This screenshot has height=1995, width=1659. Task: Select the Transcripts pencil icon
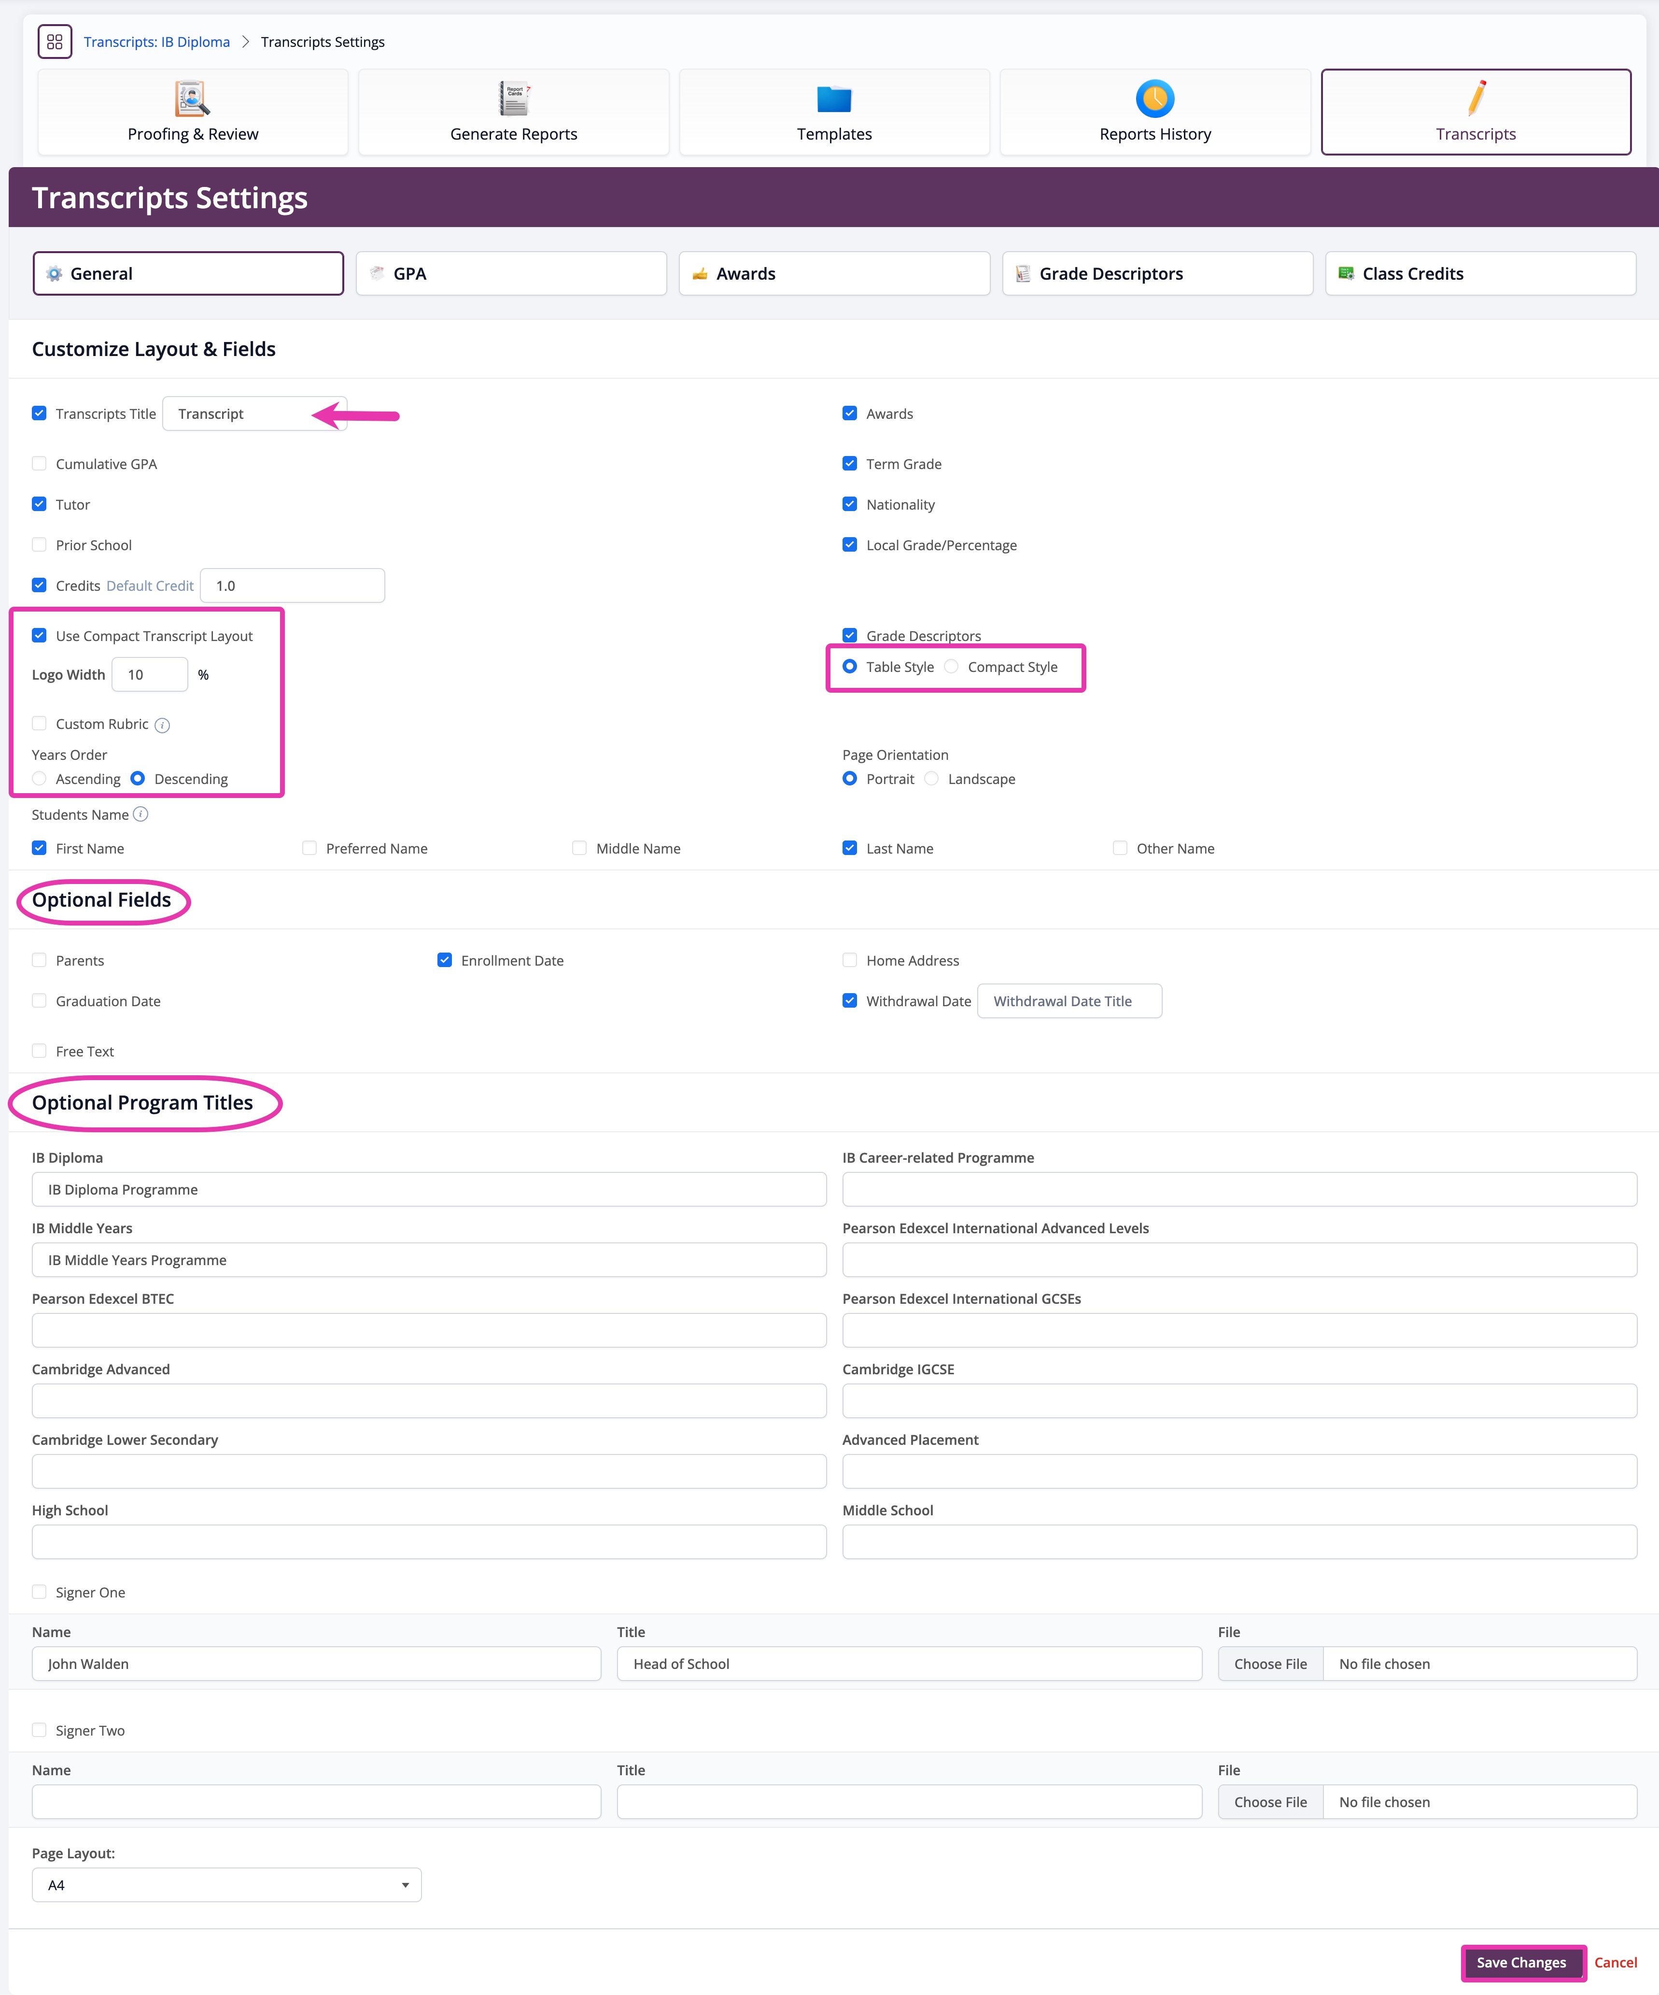tap(1475, 99)
